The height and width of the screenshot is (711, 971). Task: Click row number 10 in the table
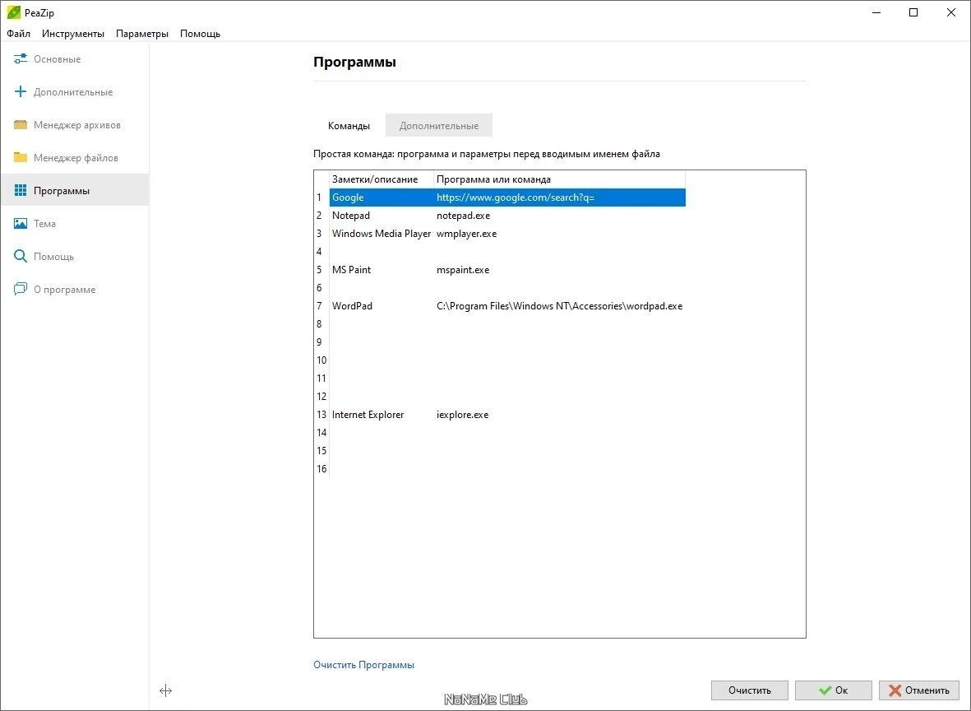(321, 360)
